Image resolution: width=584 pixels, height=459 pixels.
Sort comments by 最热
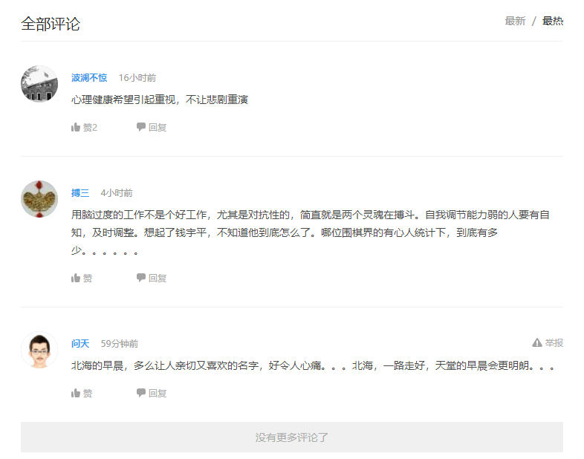click(553, 21)
